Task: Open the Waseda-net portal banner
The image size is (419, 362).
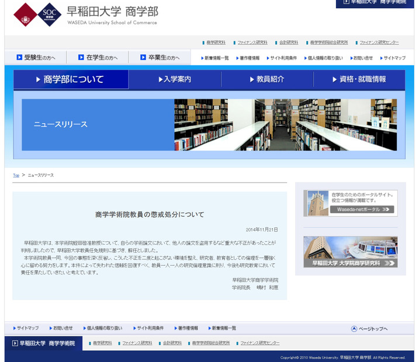Action: tap(350, 203)
